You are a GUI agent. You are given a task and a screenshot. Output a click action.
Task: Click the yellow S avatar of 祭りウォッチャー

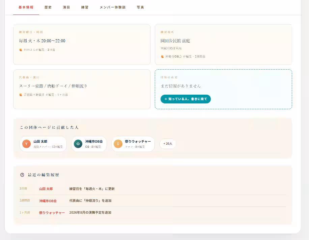[118, 144]
